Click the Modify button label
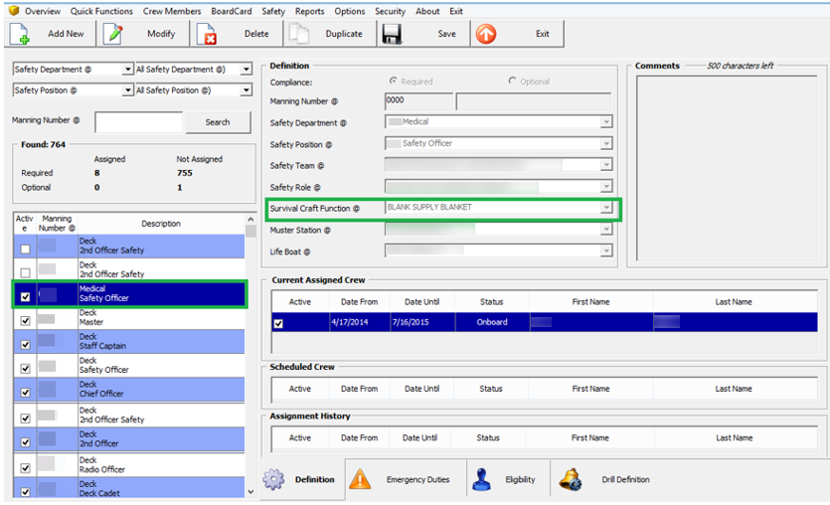The image size is (830, 505). [161, 34]
